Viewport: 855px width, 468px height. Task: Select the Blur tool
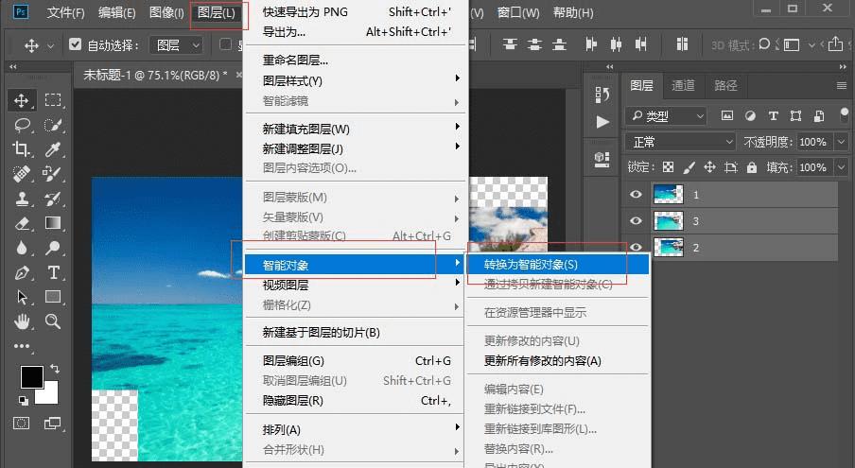tap(21, 248)
